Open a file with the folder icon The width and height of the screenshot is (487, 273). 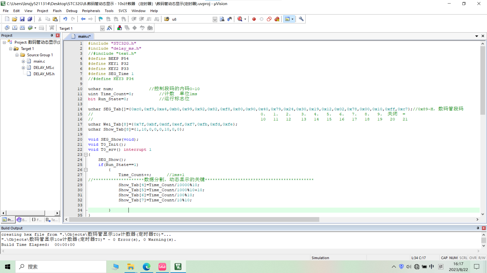14,19
